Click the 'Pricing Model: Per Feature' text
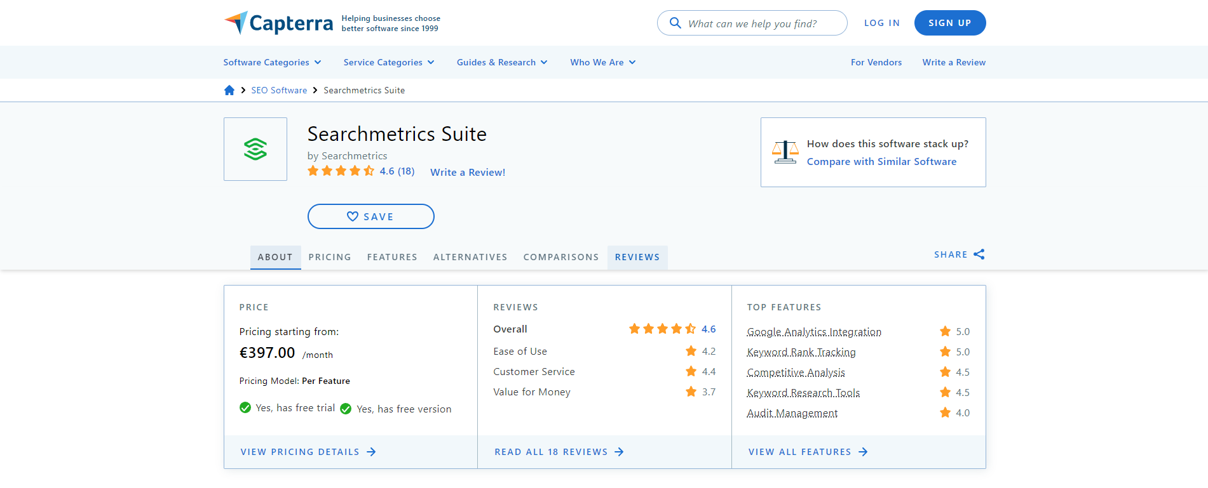 tap(294, 381)
